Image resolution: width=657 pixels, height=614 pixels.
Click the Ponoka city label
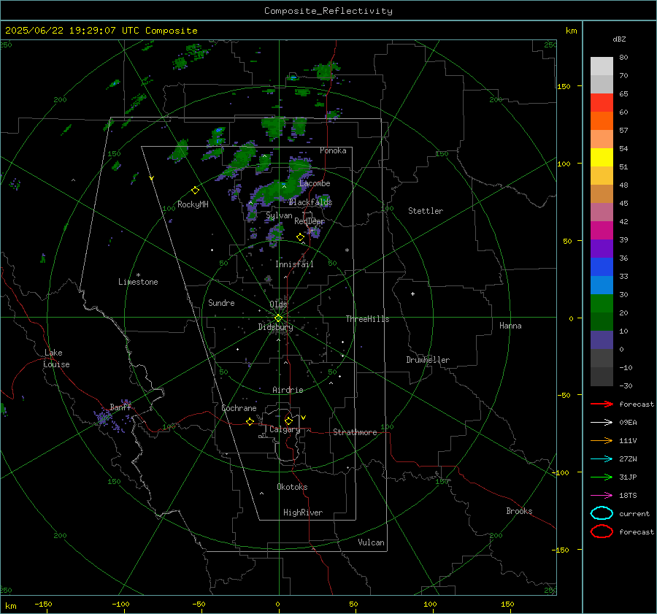click(x=333, y=150)
